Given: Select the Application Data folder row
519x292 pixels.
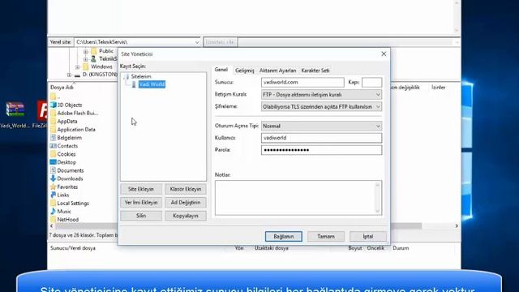Looking at the screenshot, I should click(x=76, y=130).
